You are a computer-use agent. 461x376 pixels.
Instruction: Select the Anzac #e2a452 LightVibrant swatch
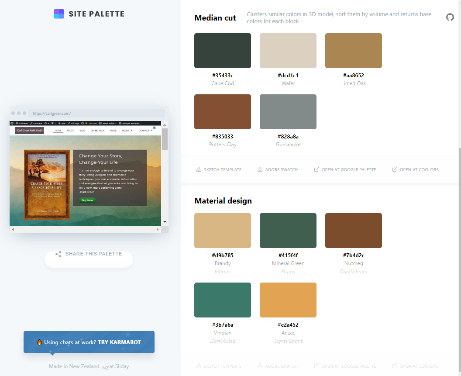click(288, 300)
